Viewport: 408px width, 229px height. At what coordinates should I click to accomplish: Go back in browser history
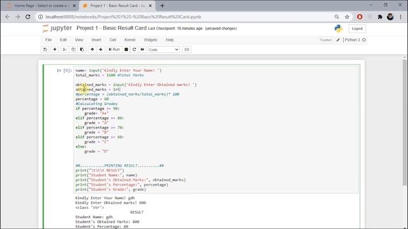7,17
